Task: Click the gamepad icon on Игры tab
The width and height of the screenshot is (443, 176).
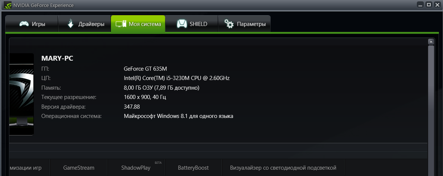Action: click(24, 24)
